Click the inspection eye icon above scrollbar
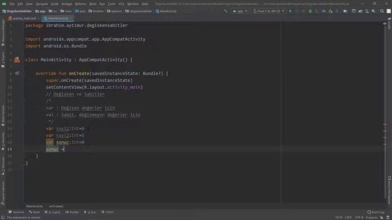 385,23
